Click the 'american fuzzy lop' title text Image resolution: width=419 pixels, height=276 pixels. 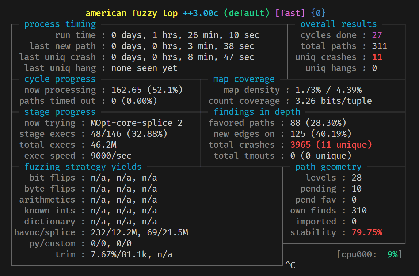pyautogui.click(x=132, y=13)
